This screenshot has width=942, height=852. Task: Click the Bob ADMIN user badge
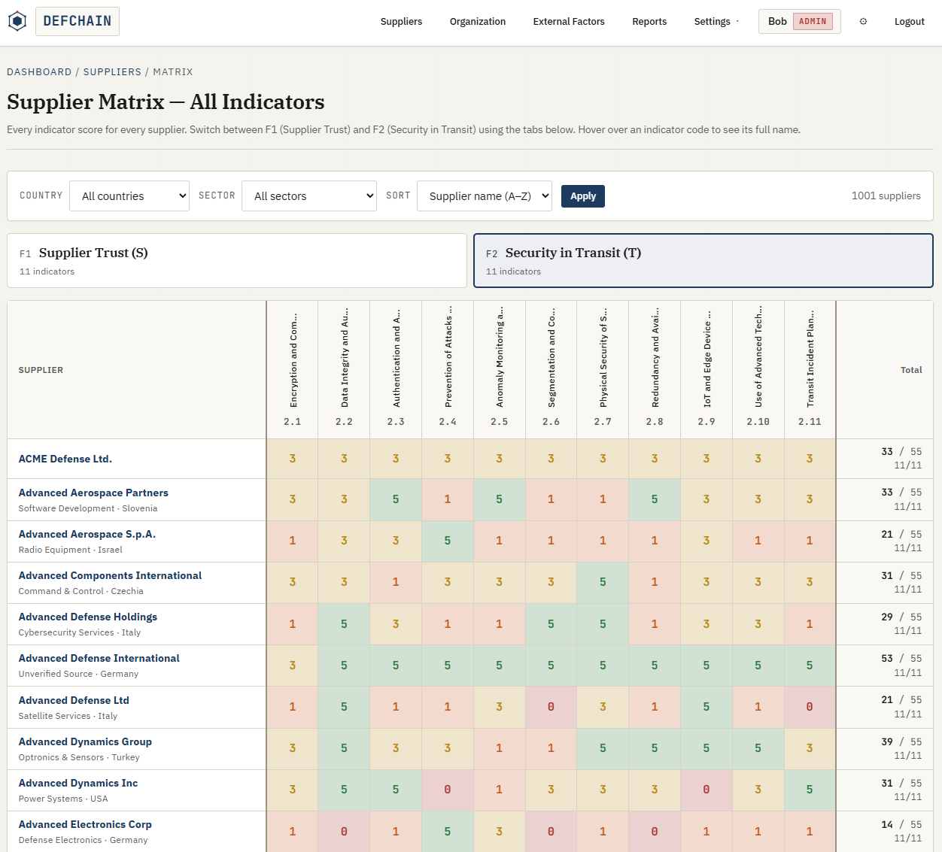click(x=800, y=22)
